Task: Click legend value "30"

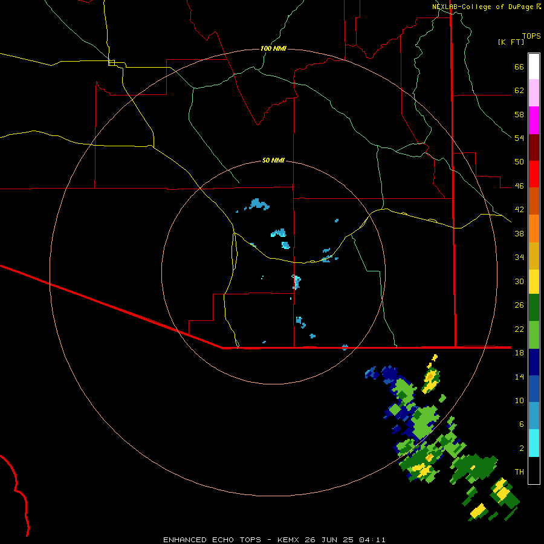Action: pyautogui.click(x=519, y=281)
